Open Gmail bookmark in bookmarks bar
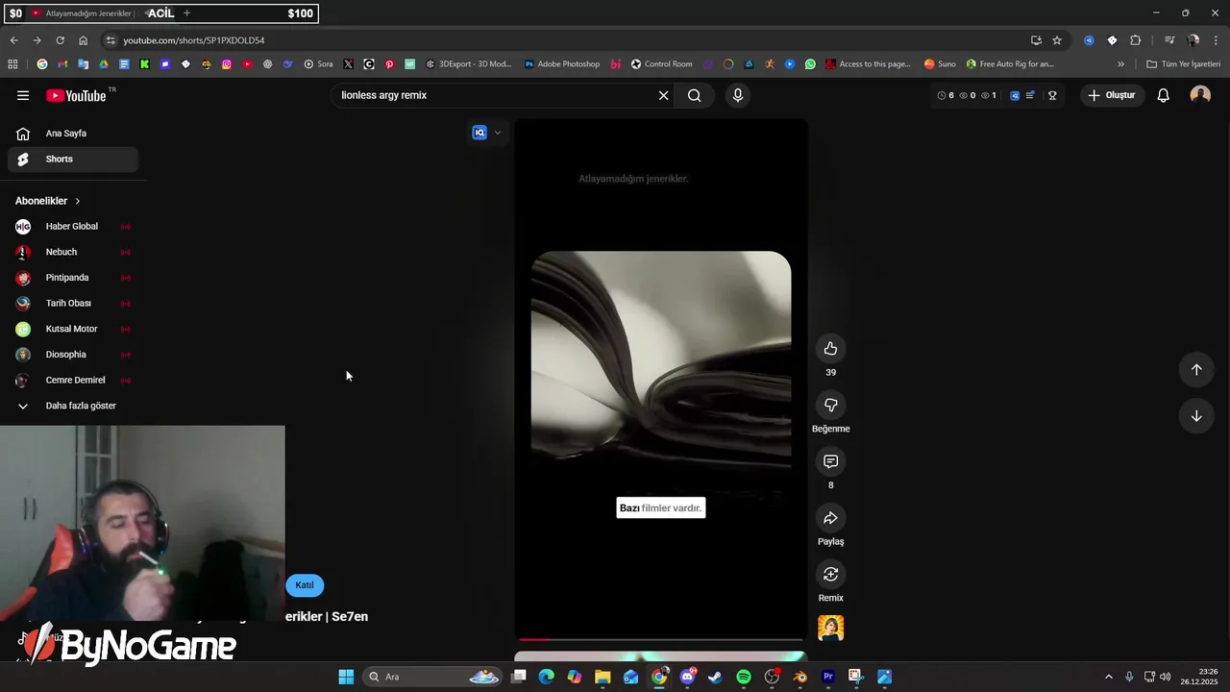Viewport: 1230px width, 692px height. click(62, 64)
